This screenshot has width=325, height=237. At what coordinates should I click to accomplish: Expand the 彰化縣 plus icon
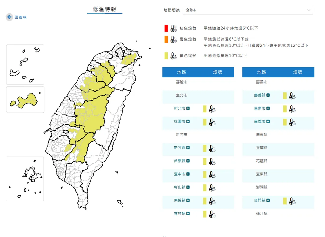click(x=188, y=187)
